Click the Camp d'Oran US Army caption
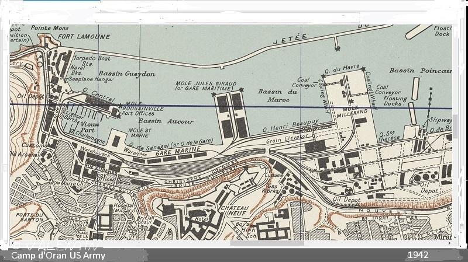The width and height of the screenshot is (468, 262). pos(58,256)
